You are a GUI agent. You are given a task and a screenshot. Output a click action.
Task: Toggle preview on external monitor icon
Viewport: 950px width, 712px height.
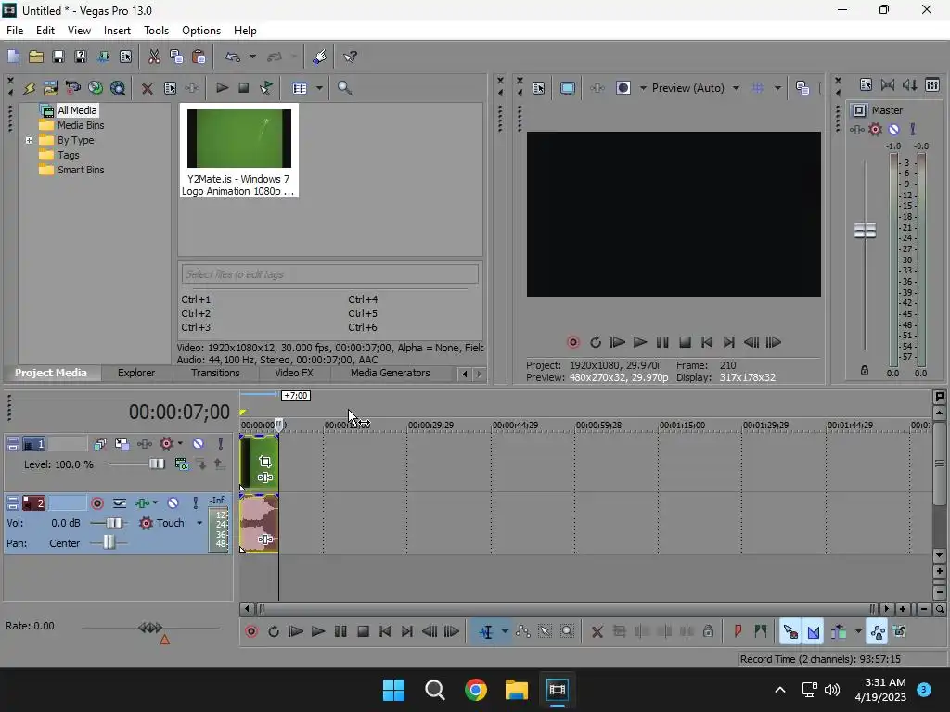567,88
